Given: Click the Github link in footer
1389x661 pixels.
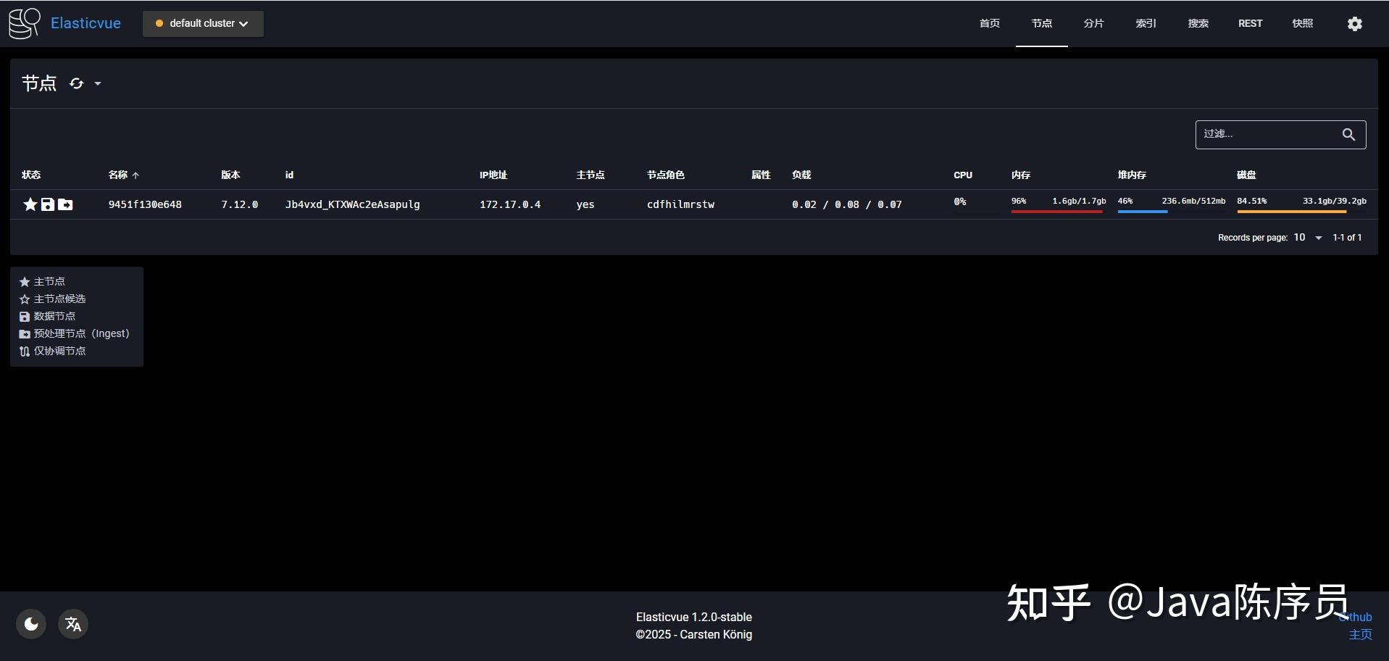Looking at the screenshot, I should tap(1358, 617).
